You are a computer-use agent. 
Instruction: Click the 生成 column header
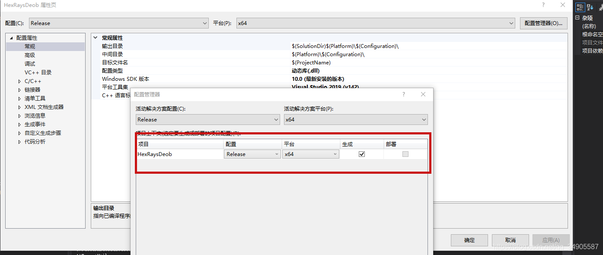pyautogui.click(x=362, y=144)
